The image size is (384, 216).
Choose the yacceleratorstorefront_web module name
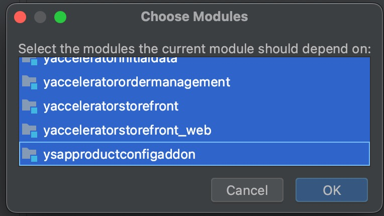(127, 131)
